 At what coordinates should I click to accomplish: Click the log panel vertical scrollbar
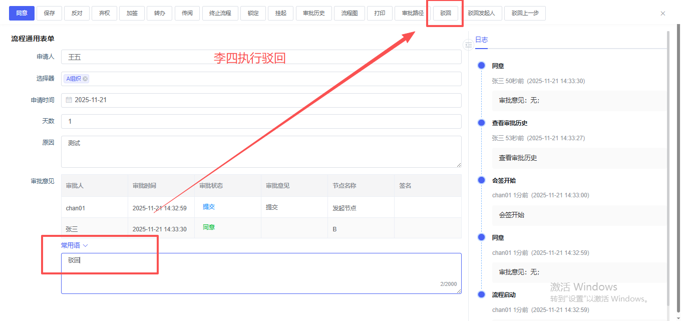[667, 165]
